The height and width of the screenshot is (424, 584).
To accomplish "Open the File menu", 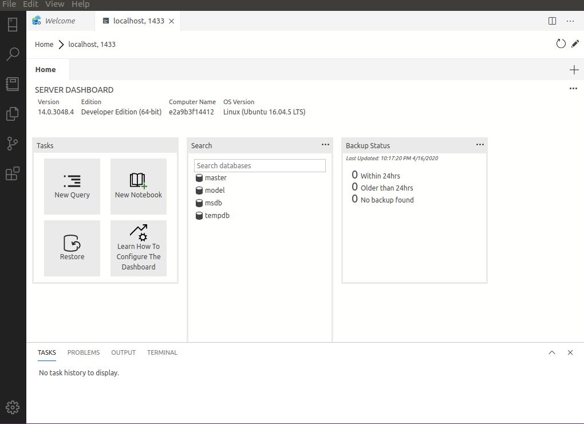I will [9, 4].
